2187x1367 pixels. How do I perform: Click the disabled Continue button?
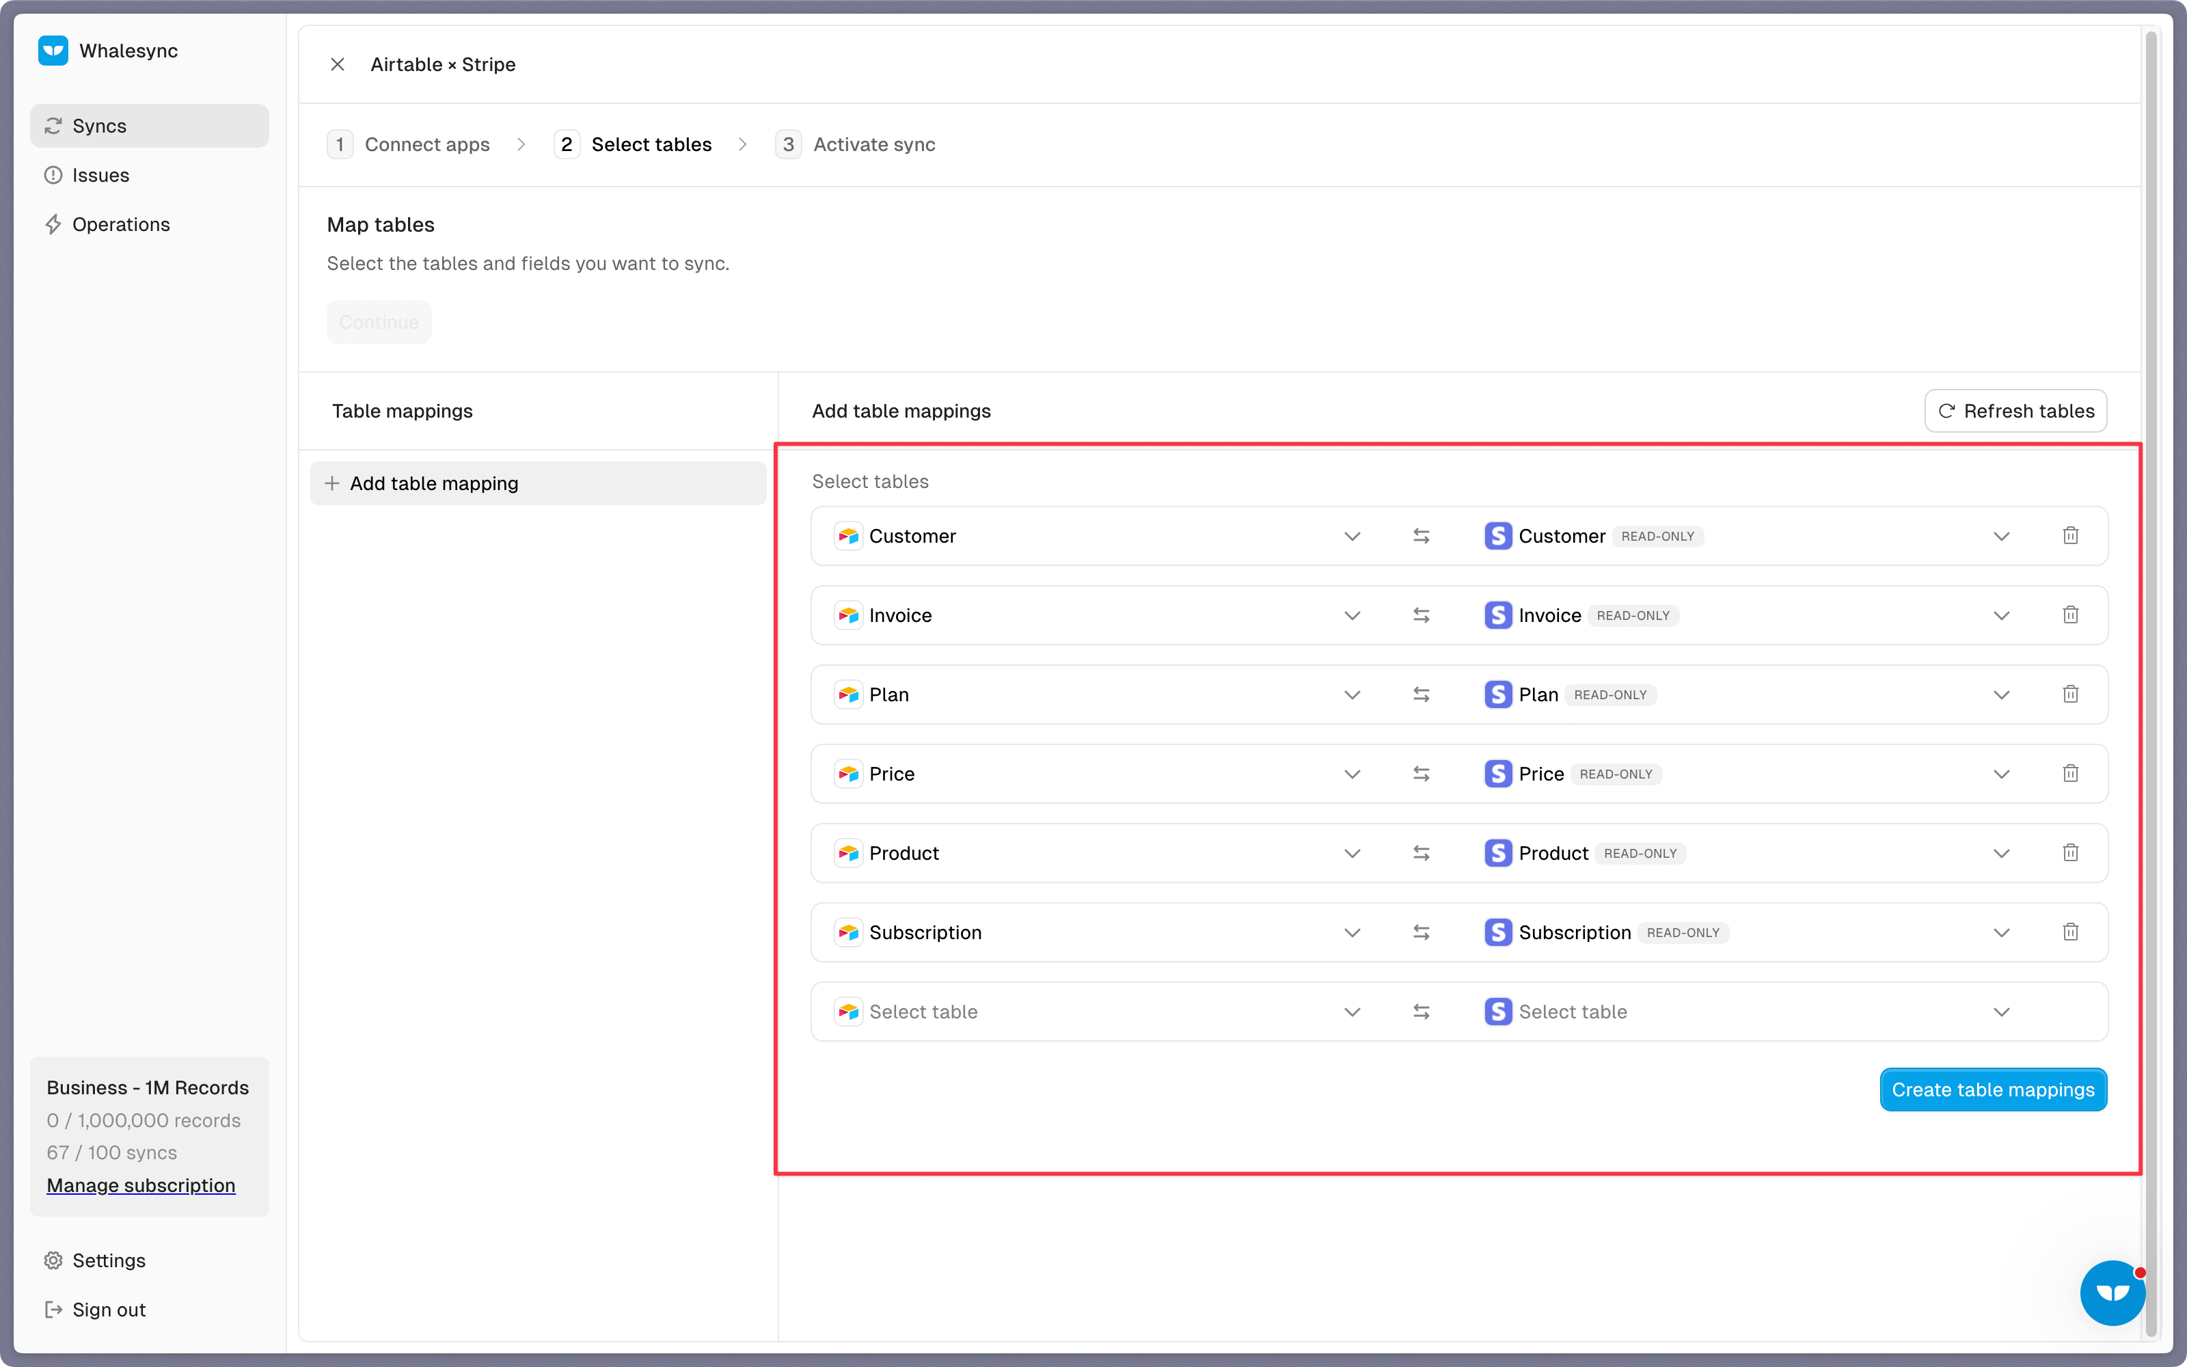[x=379, y=322]
